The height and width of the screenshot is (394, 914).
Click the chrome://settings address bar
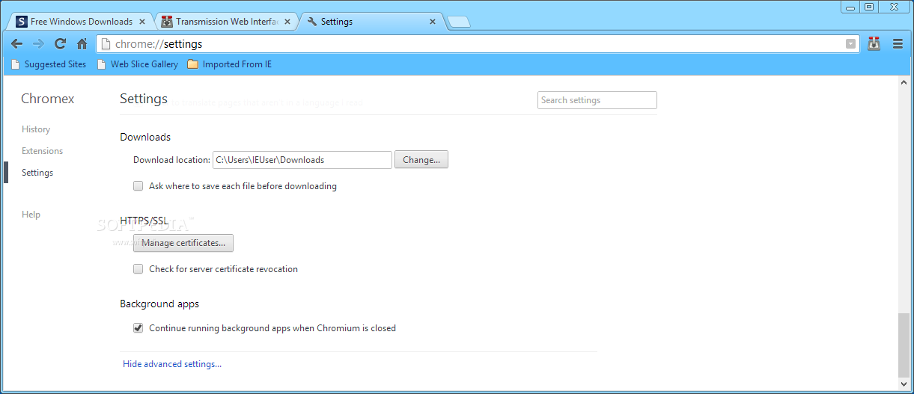[x=478, y=44]
